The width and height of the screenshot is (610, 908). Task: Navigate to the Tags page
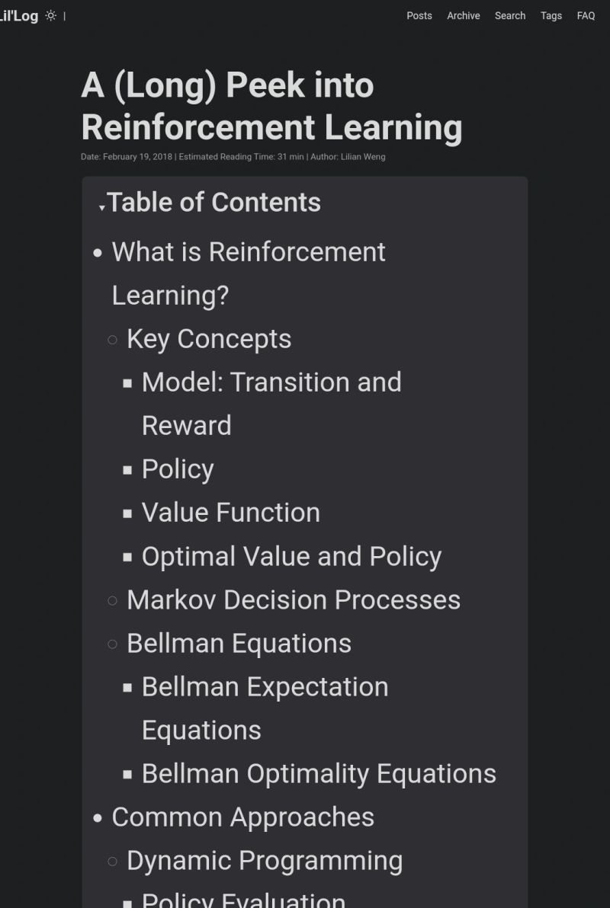tap(551, 16)
